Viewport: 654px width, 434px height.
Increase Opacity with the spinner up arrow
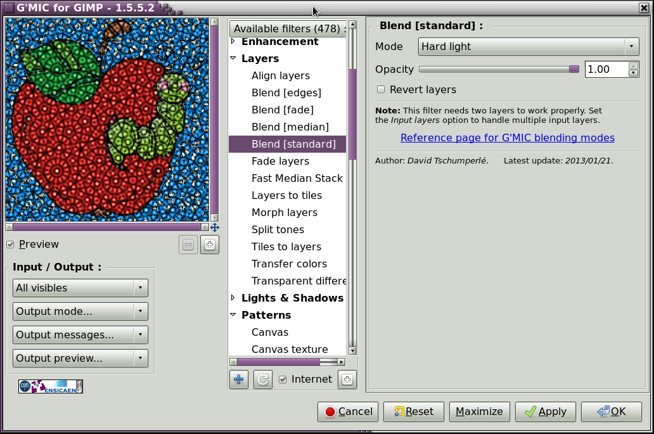click(x=633, y=65)
